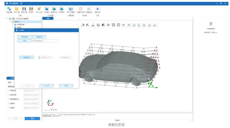Click the 返回主页 return home icon
Viewport: 230px width, 128px height.
coord(98,9)
